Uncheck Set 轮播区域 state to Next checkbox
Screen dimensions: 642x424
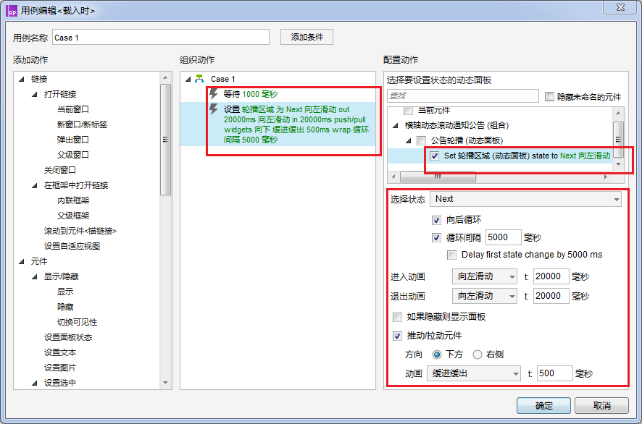coord(435,156)
